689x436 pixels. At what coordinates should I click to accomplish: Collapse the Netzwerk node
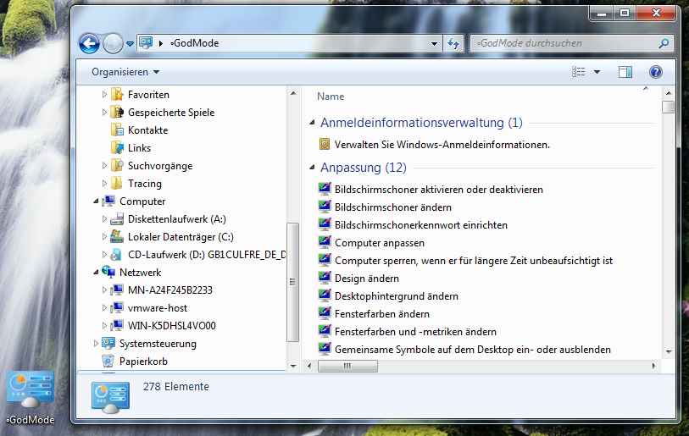96,273
